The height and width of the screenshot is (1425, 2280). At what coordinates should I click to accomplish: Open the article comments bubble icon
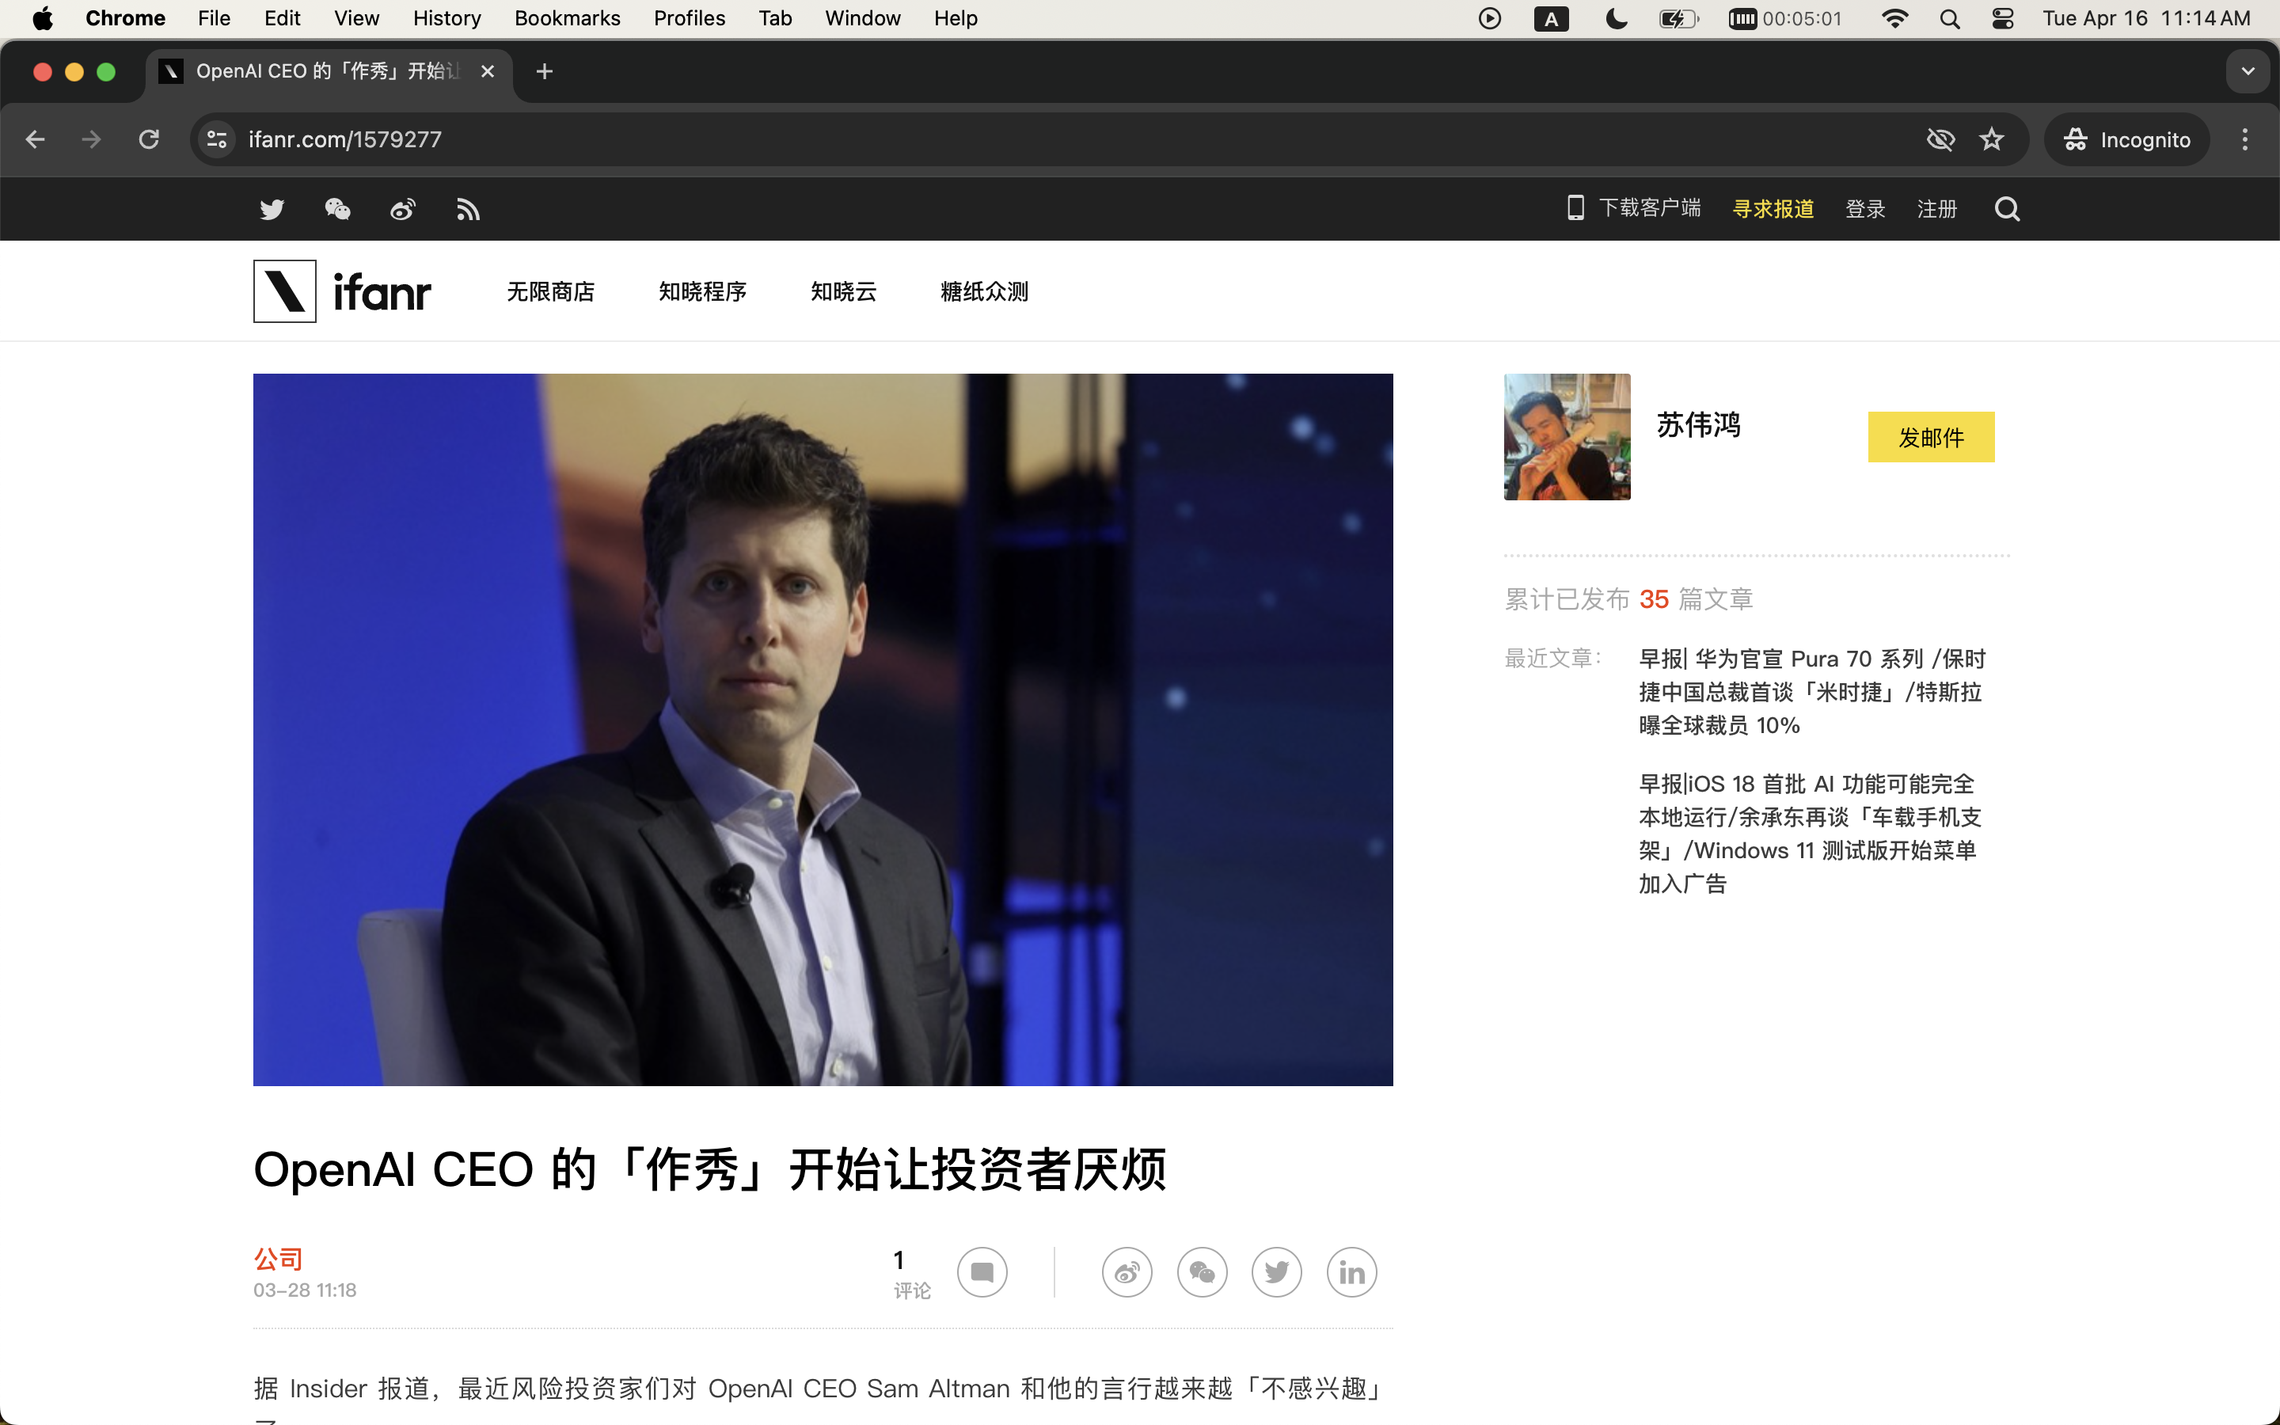point(982,1272)
